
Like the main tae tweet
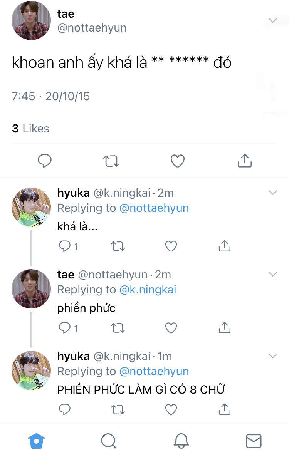(x=178, y=161)
